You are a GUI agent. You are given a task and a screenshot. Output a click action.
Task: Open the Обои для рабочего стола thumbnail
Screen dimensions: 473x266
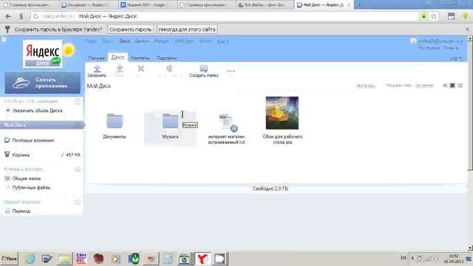282,113
